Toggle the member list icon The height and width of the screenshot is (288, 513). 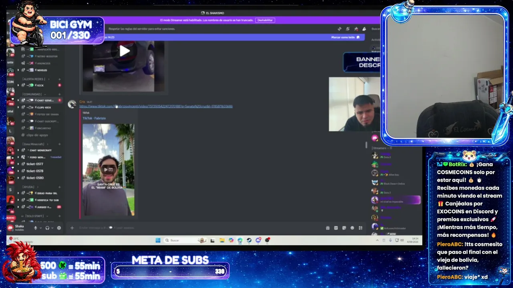[x=364, y=29]
